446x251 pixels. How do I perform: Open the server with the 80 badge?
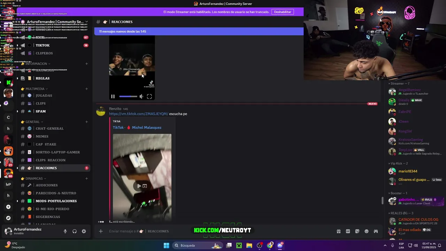point(8,173)
